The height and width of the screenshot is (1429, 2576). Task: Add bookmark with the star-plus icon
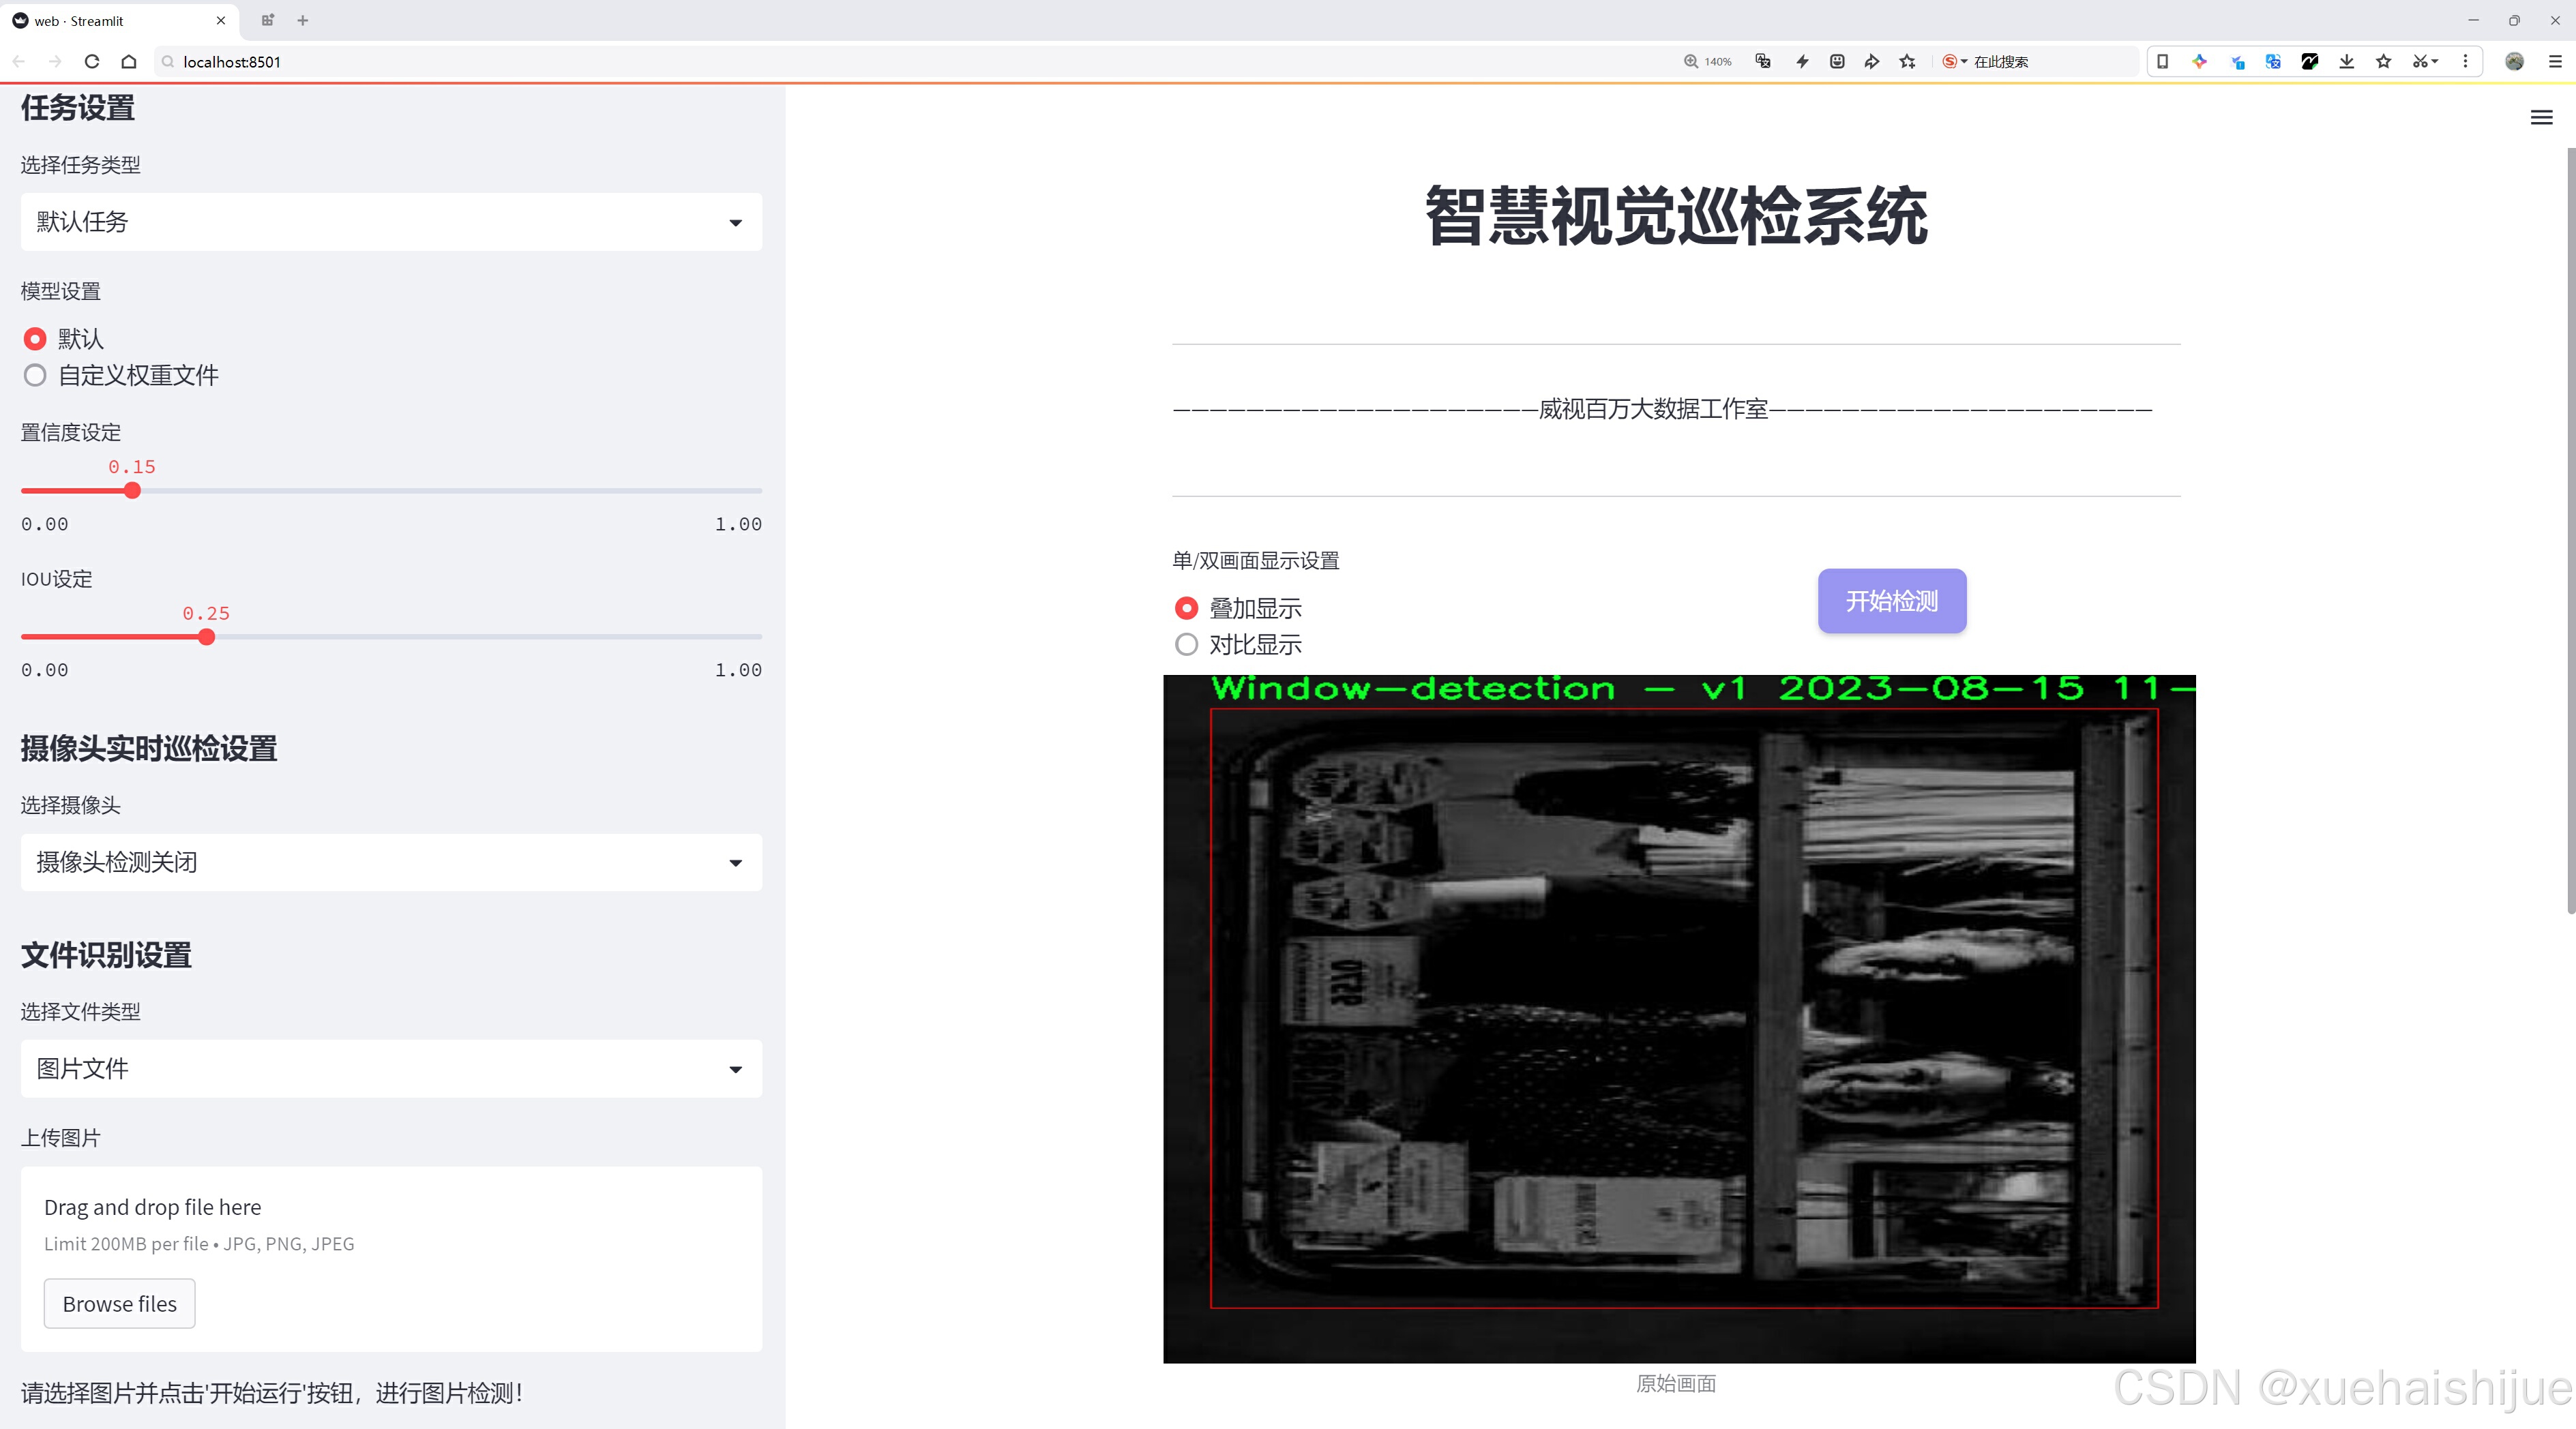(x=1908, y=62)
